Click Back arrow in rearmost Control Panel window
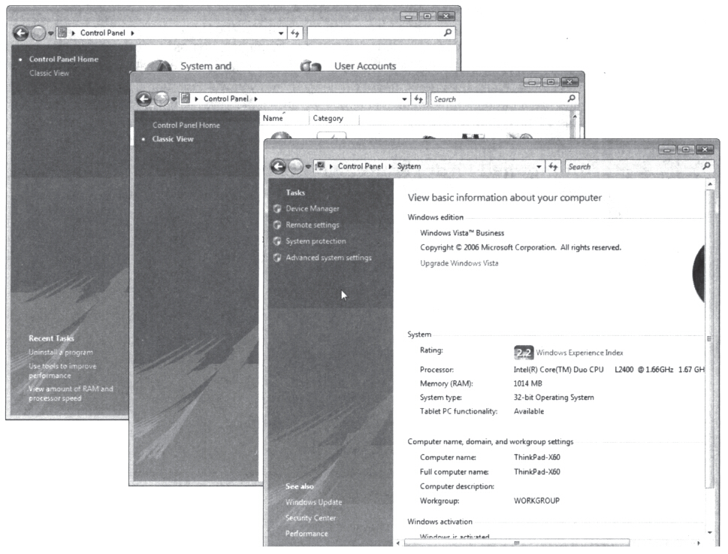The image size is (728, 554). [21, 33]
